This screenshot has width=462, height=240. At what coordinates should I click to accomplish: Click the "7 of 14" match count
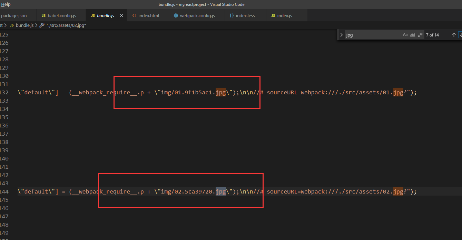pos(432,35)
